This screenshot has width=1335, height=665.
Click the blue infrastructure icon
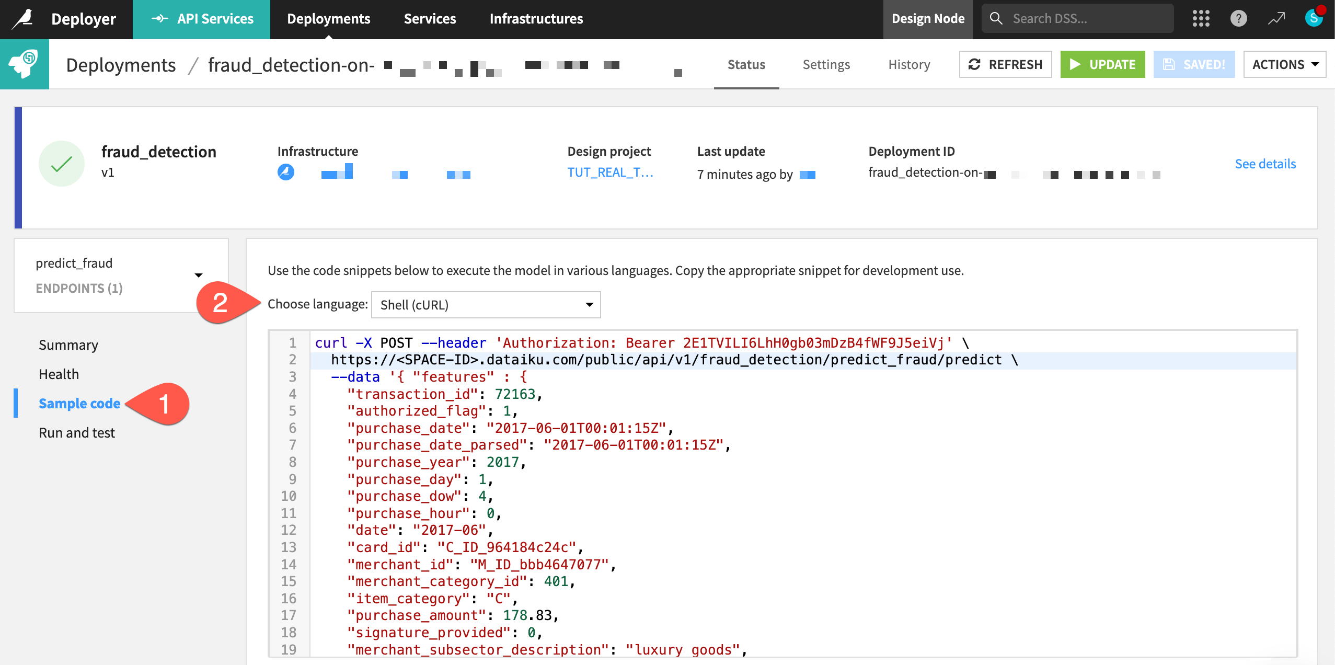pyautogui.click(x=285, y=172)
